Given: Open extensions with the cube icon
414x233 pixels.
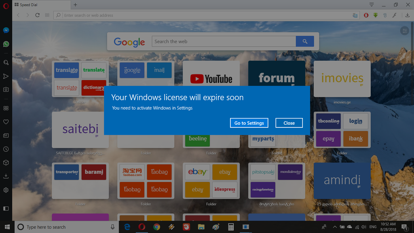Looking at the screenshot, I should (6, 163).
